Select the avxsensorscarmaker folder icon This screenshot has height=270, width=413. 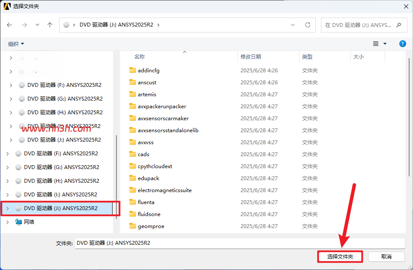pos(133,118)
